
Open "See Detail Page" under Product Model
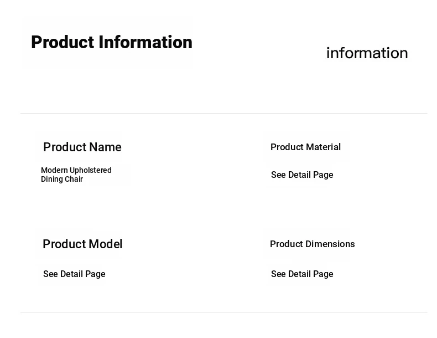[74, 274]
